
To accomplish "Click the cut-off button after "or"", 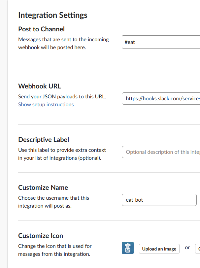I will pos(198,249).
